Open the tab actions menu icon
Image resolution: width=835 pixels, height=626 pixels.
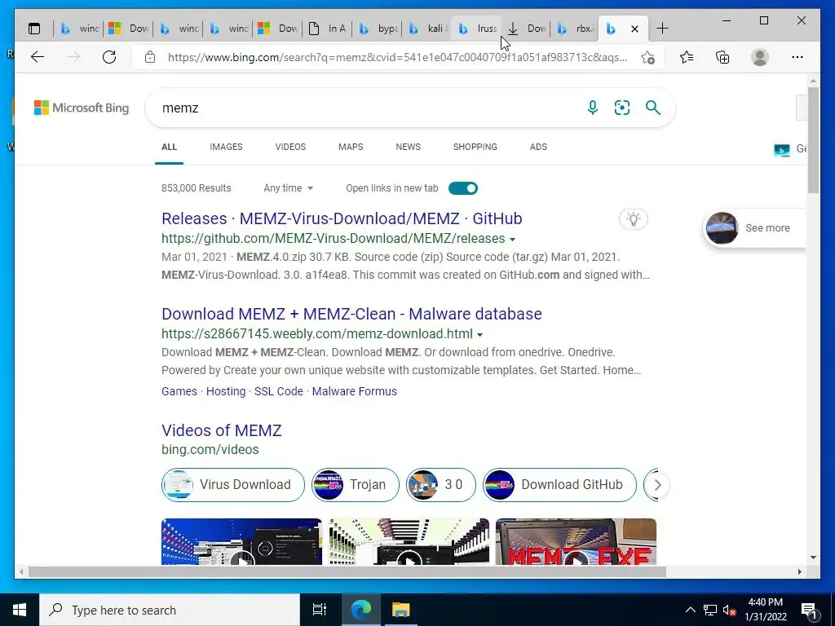coord(34,29)
